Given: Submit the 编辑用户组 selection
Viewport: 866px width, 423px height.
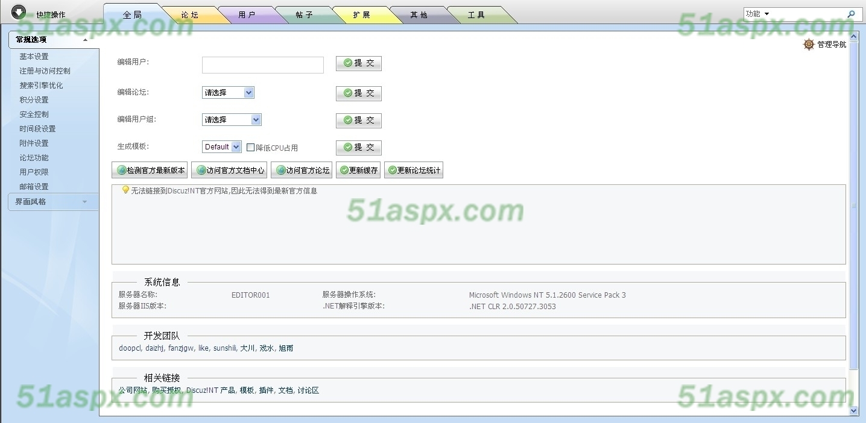Looking at the screenshot, I should coord(359,121).
